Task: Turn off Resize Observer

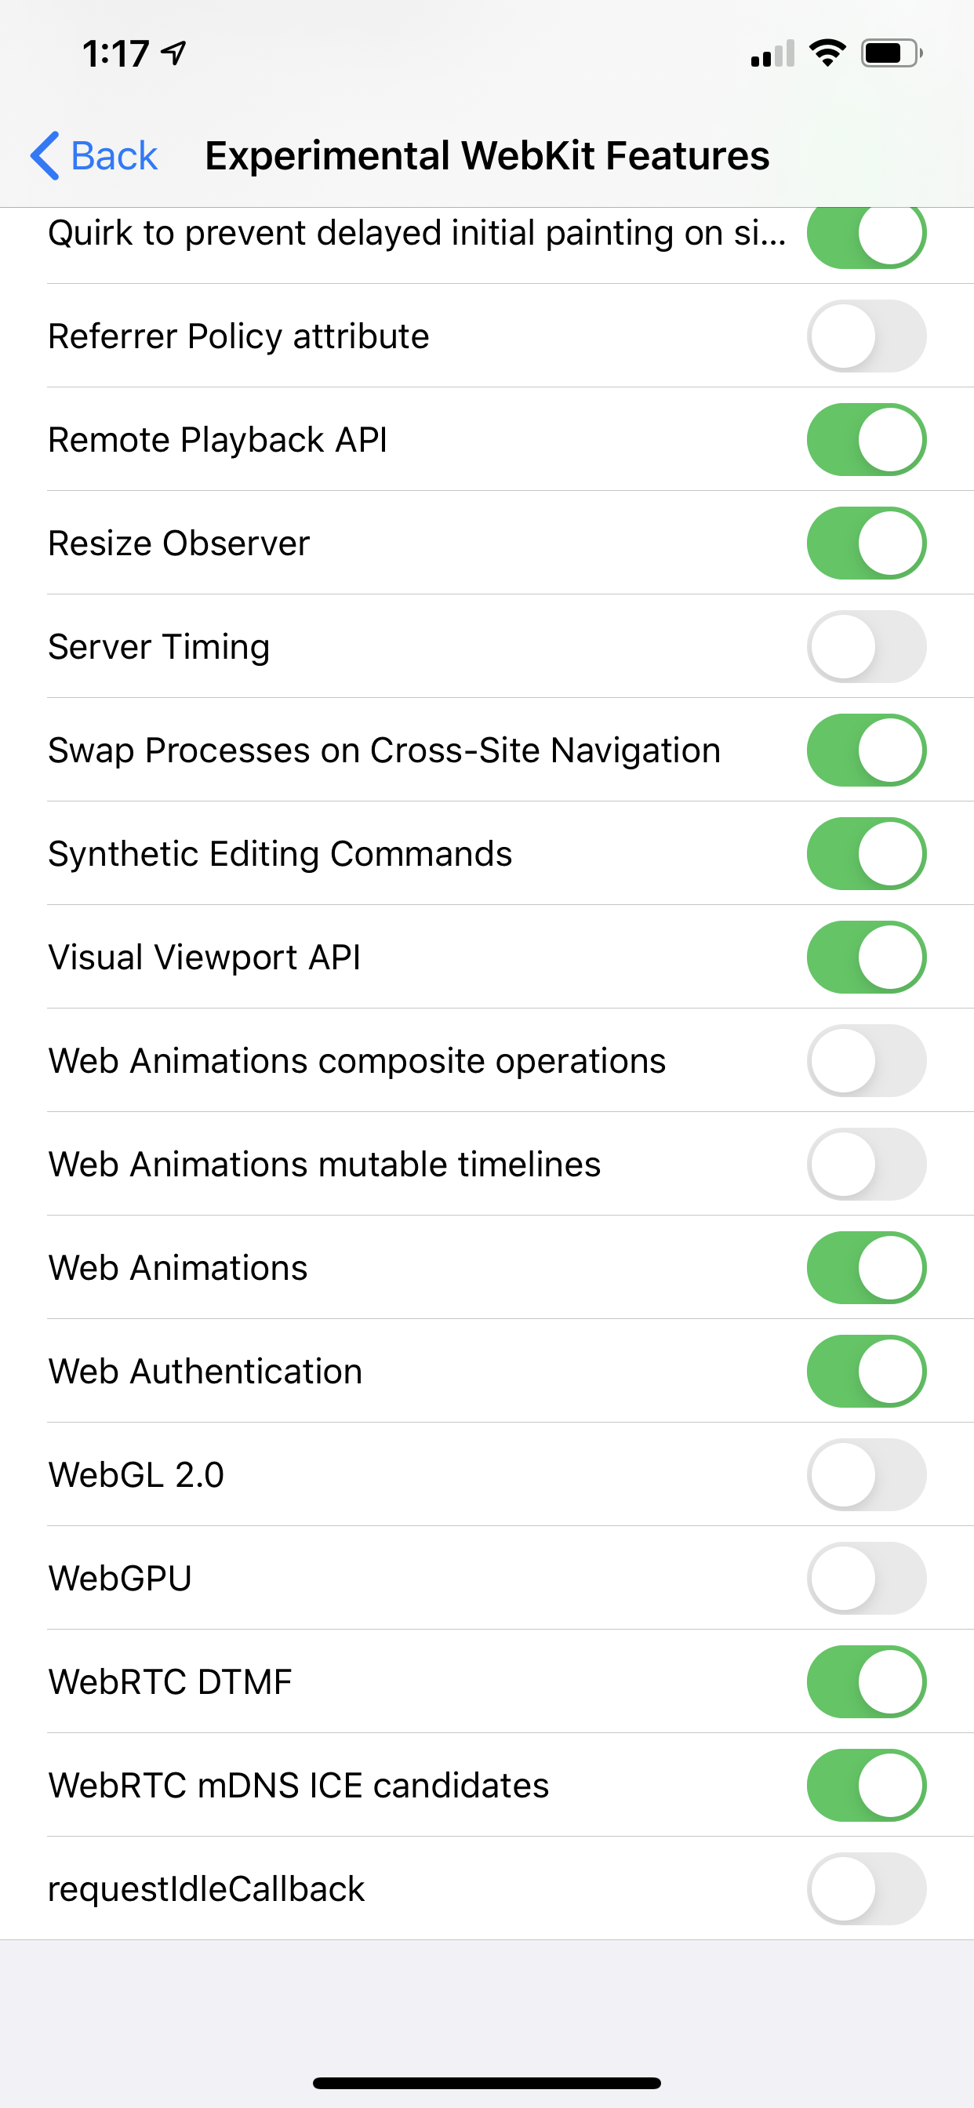Action: (x=866, y=543)
